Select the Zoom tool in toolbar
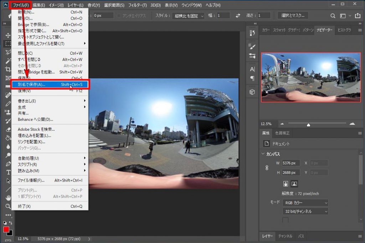The image size is (365, 243). 8,206
